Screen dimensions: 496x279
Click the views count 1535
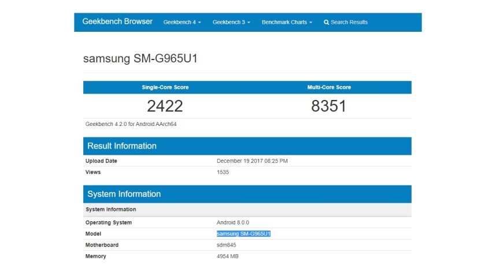(223, 172)
